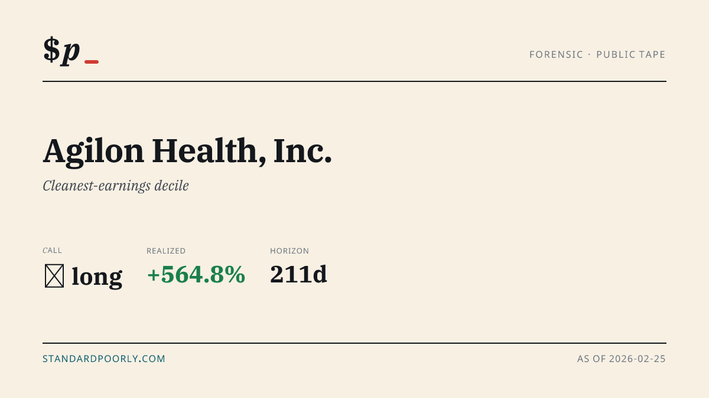The width and height of the screenshot is (709, 398).
Task: Click the green +564.8% realized value
Action: pyautogui.click(x=196, y=274)
